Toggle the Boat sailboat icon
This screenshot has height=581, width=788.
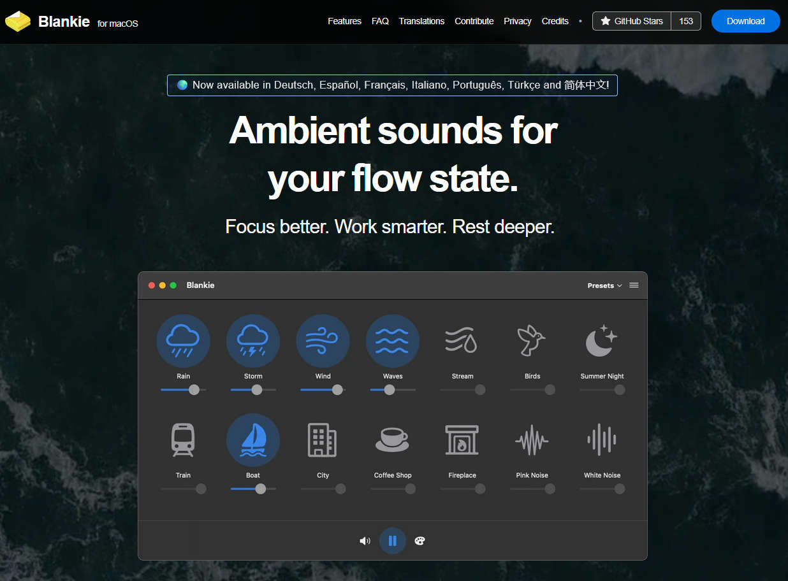coord(253,440)
